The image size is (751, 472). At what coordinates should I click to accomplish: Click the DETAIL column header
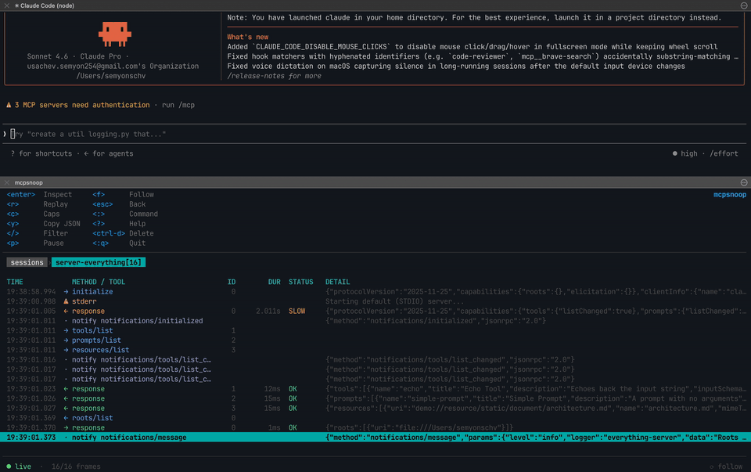pos(338,282)
